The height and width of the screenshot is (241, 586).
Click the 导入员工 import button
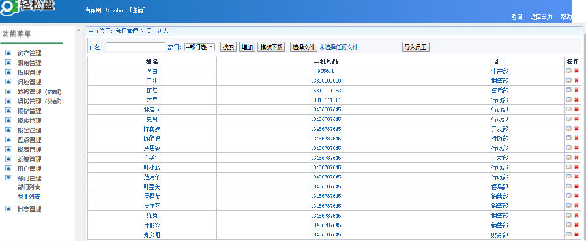(417, 47)
